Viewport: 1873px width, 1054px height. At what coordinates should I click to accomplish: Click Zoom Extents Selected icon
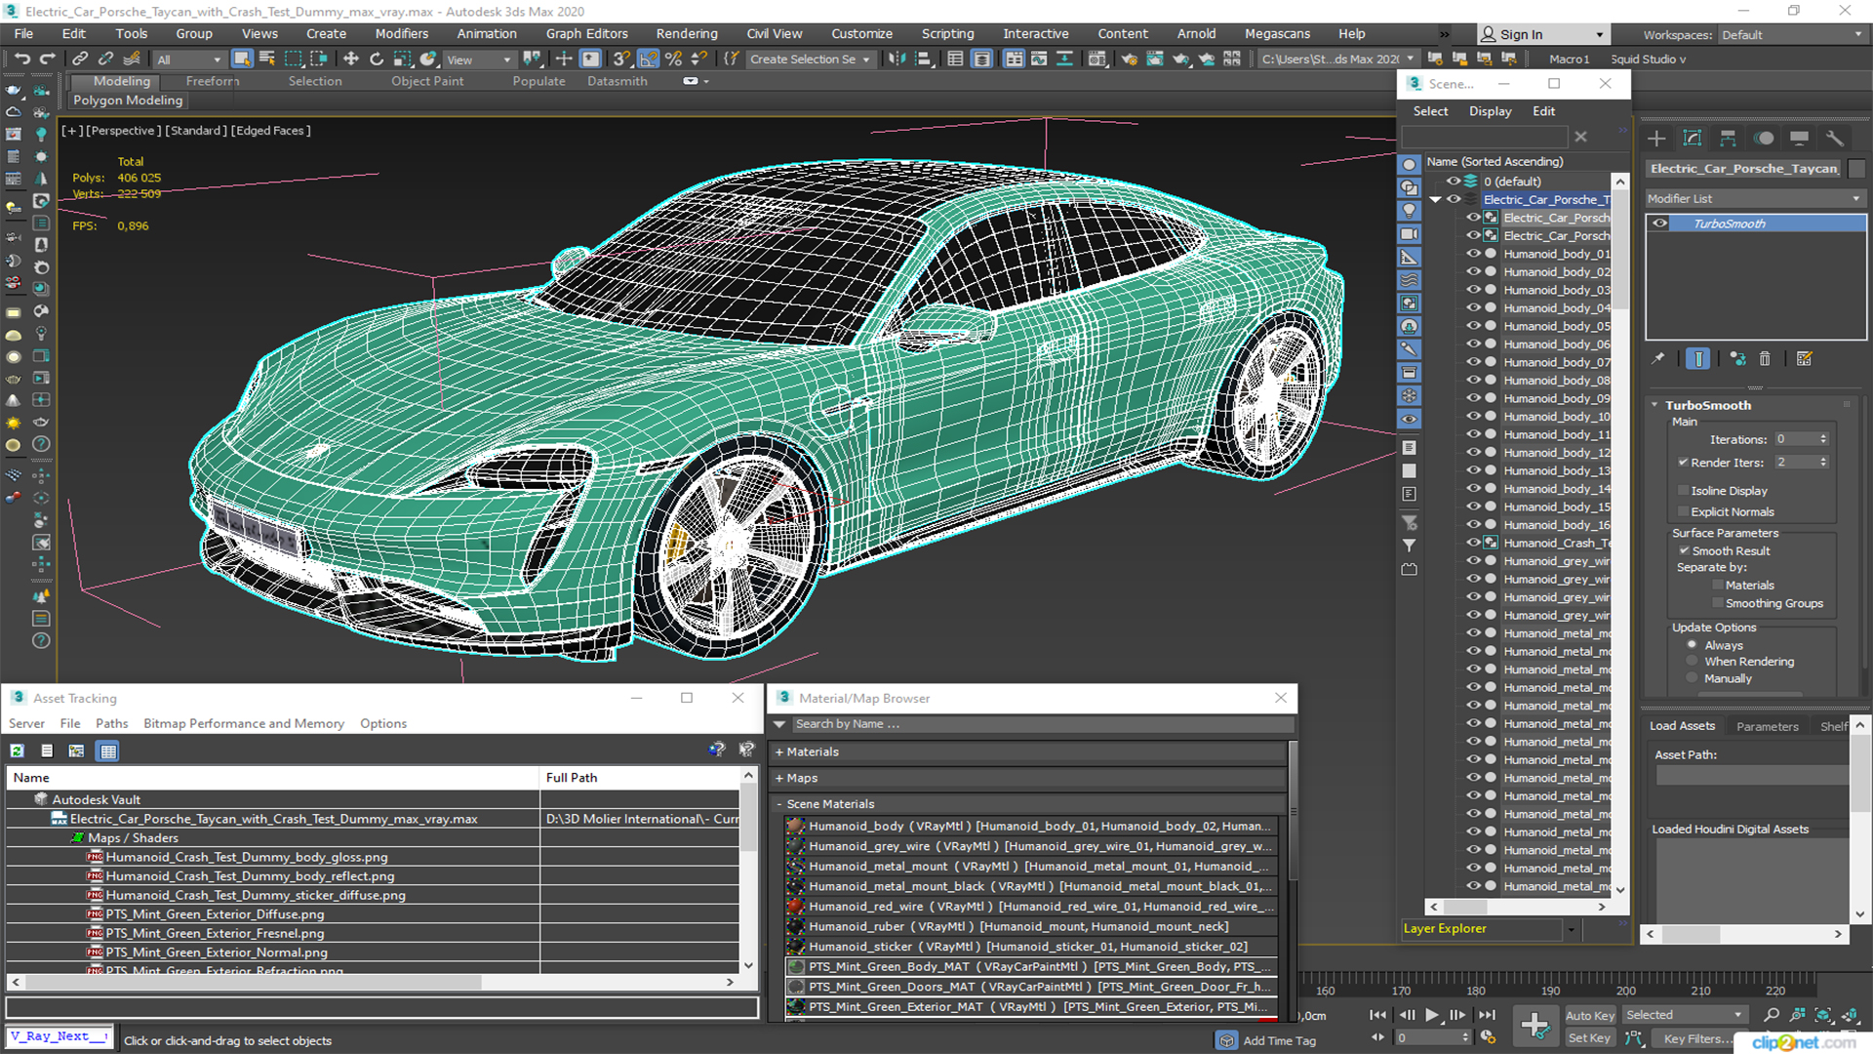tap(1822, 1015)
